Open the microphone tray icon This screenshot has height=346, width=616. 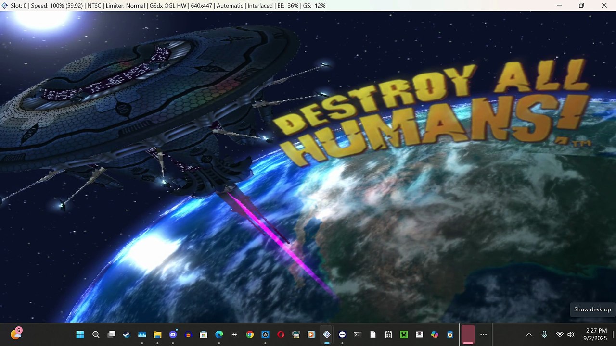[544, 334]
